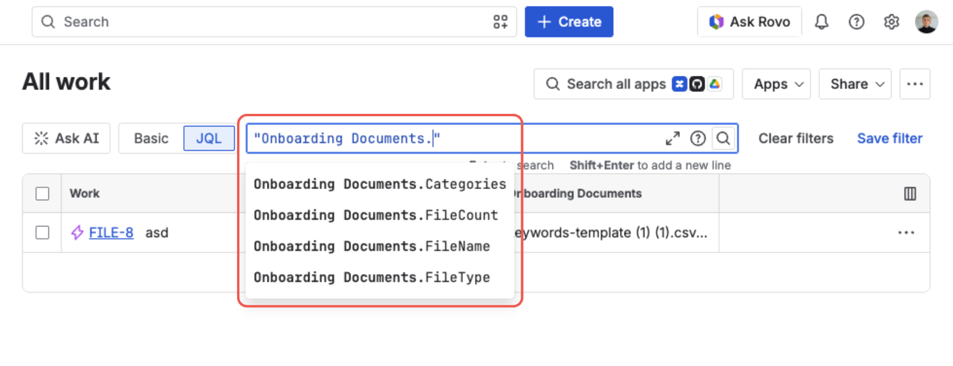Click the GitHub icon in Search all apps

(697, 84)
